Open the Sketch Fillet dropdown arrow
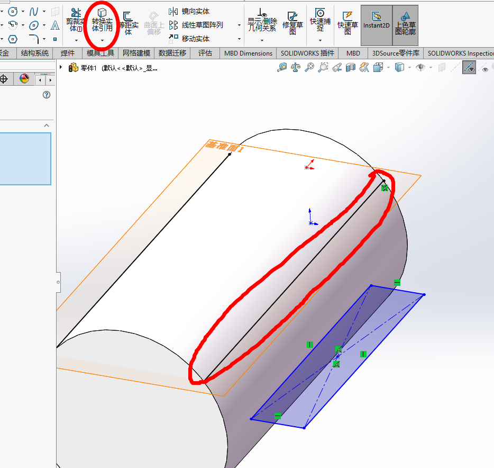494x468 pixels. [x=44, y=39]
